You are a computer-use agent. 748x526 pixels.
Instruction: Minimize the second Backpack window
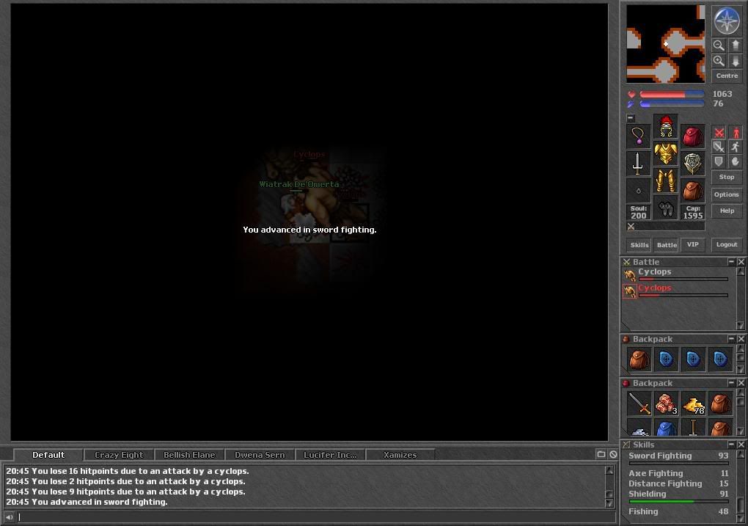(x=731, y=383)
